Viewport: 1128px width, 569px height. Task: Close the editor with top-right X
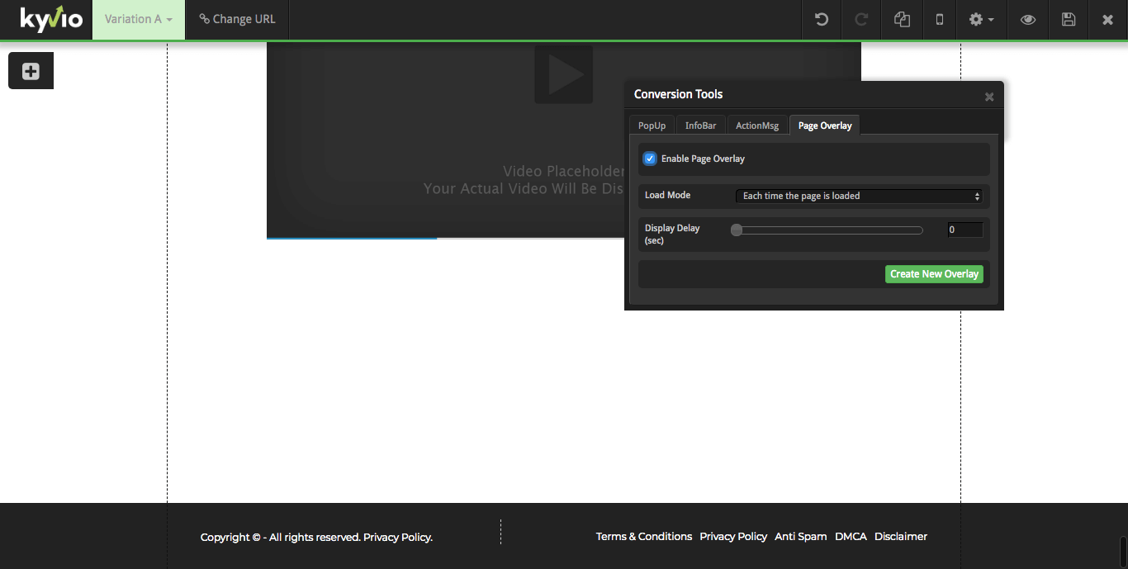point(1108,19)
